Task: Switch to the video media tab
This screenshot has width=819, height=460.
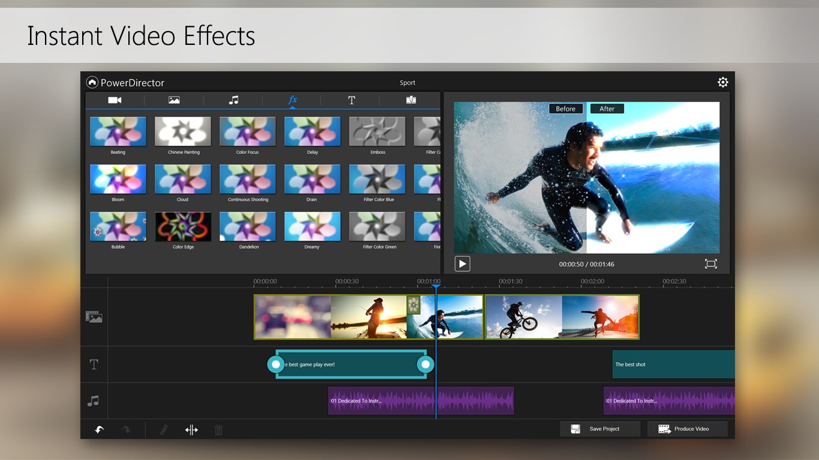Action: pos(115,100)
